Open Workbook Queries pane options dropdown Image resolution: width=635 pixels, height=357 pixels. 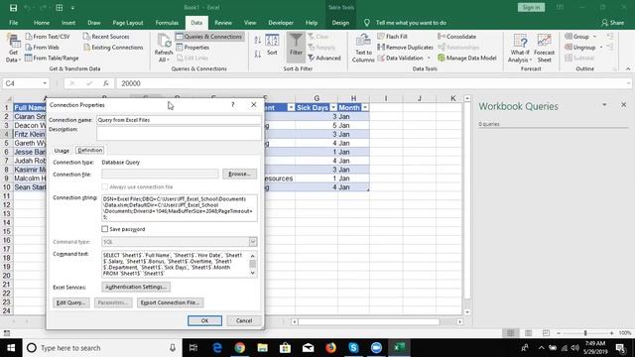[604, 105]
